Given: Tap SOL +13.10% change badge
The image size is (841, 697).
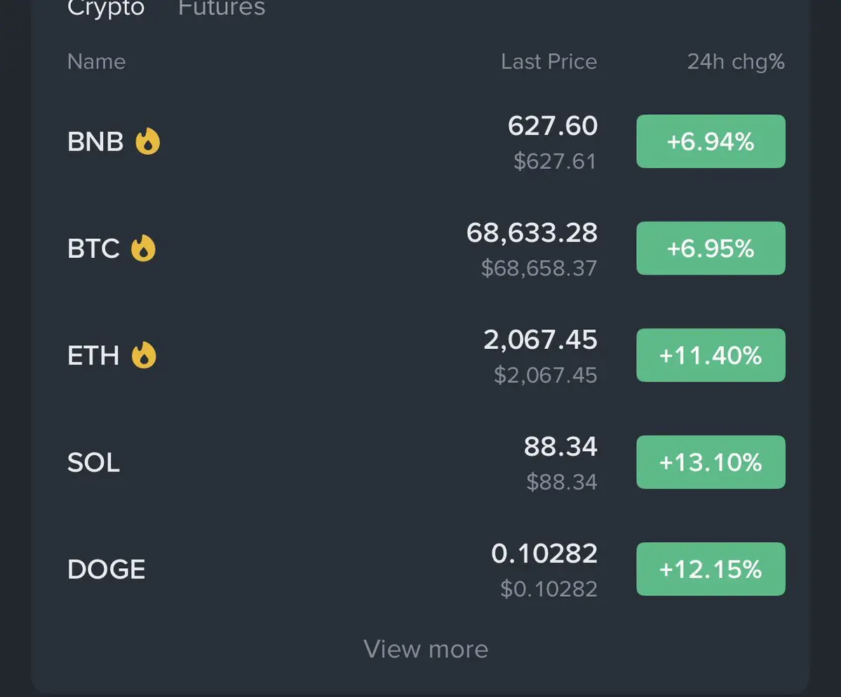Looking at the screenshot, I should 711,462.
